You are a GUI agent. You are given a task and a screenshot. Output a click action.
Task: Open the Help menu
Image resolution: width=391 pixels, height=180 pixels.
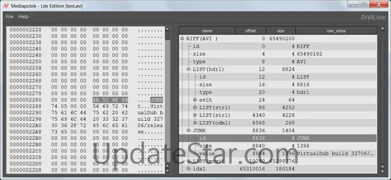(23, 16)
